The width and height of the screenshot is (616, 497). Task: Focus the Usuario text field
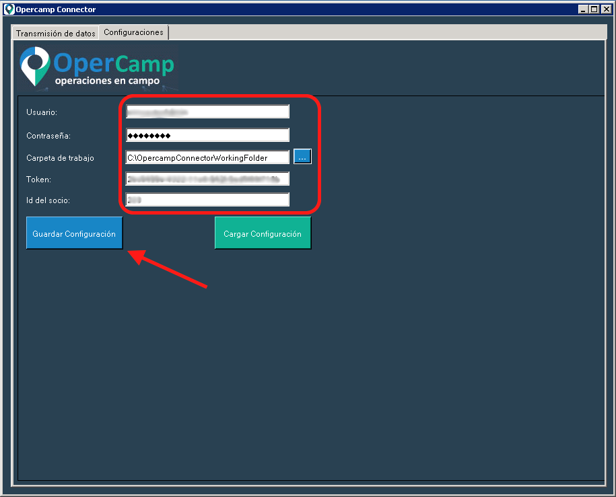coord(207,112)
